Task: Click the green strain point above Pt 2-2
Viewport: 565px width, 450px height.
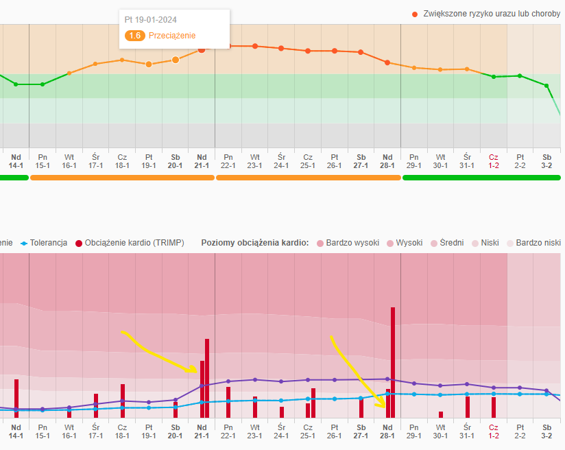Action: [x=520, y=75]
